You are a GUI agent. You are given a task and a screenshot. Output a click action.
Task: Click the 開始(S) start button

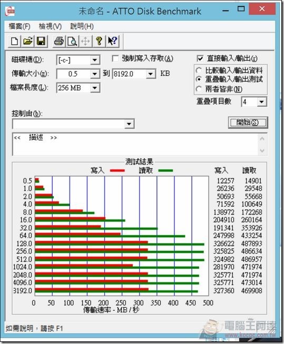coord(248,122)
